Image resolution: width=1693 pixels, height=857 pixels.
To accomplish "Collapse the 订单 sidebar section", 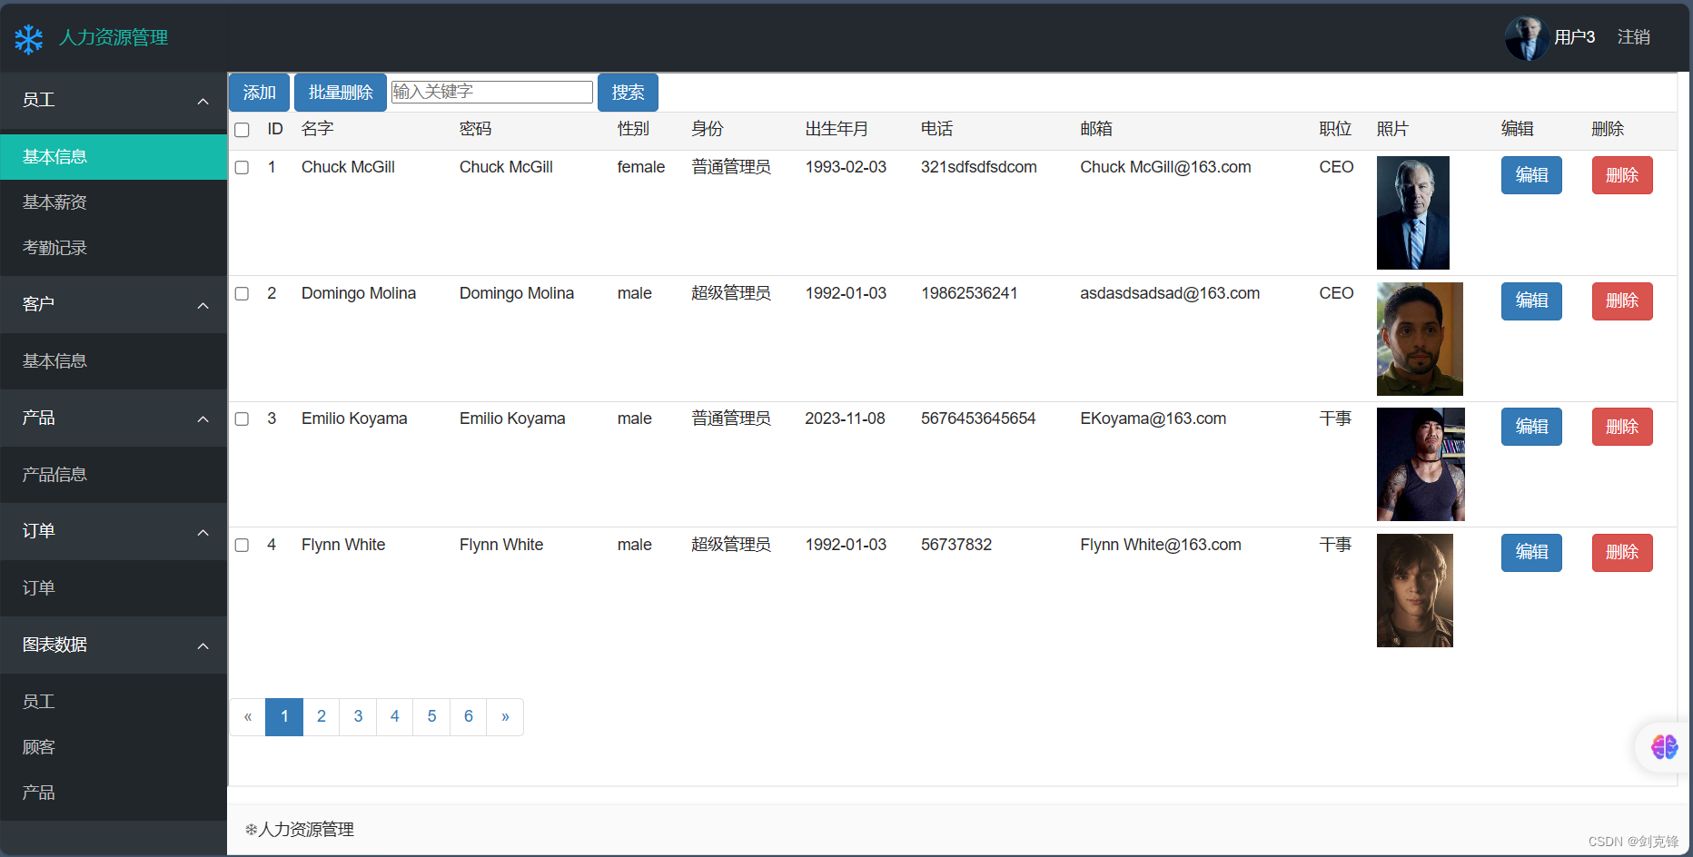I will [x=203, y=532].
